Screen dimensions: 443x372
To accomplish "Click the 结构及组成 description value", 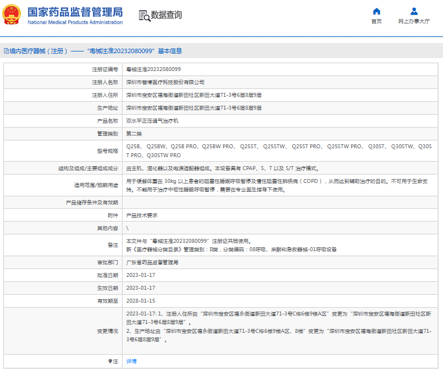I will (x=223, y=168).
